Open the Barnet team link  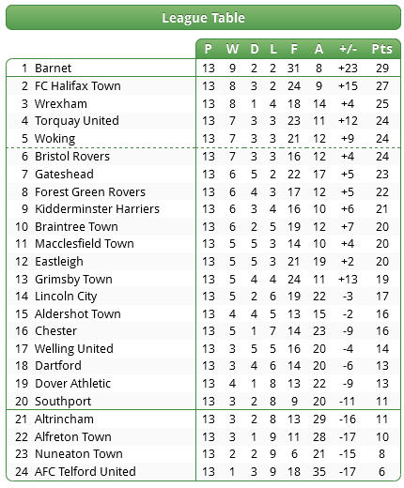coord(53,68)
